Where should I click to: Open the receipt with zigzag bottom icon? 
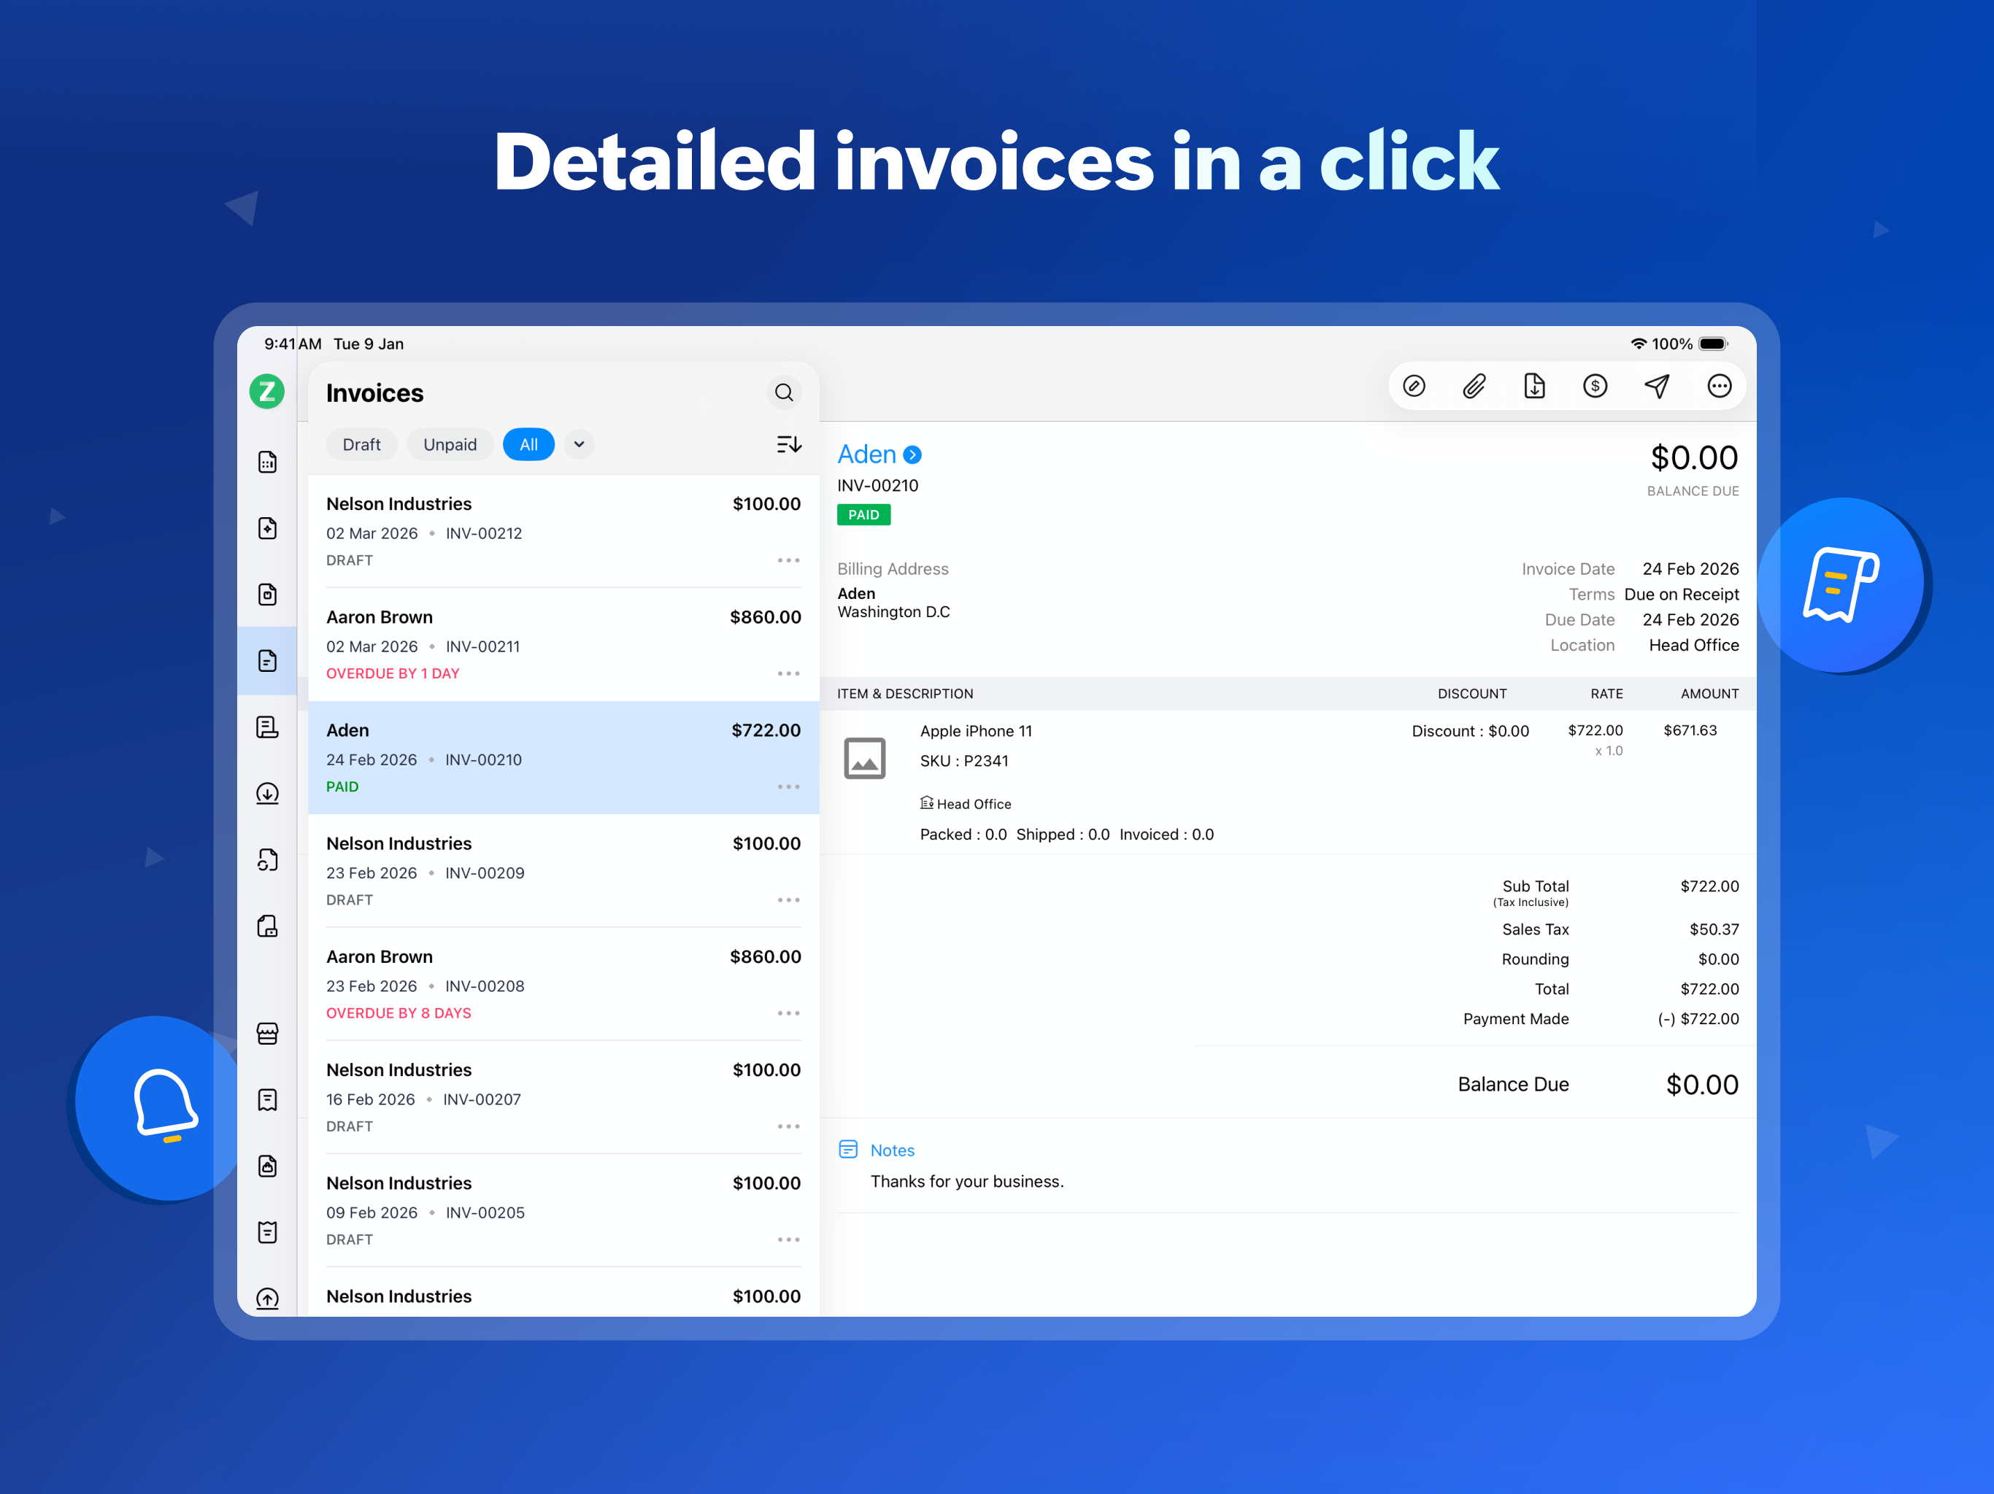(x=268, y=1099)
